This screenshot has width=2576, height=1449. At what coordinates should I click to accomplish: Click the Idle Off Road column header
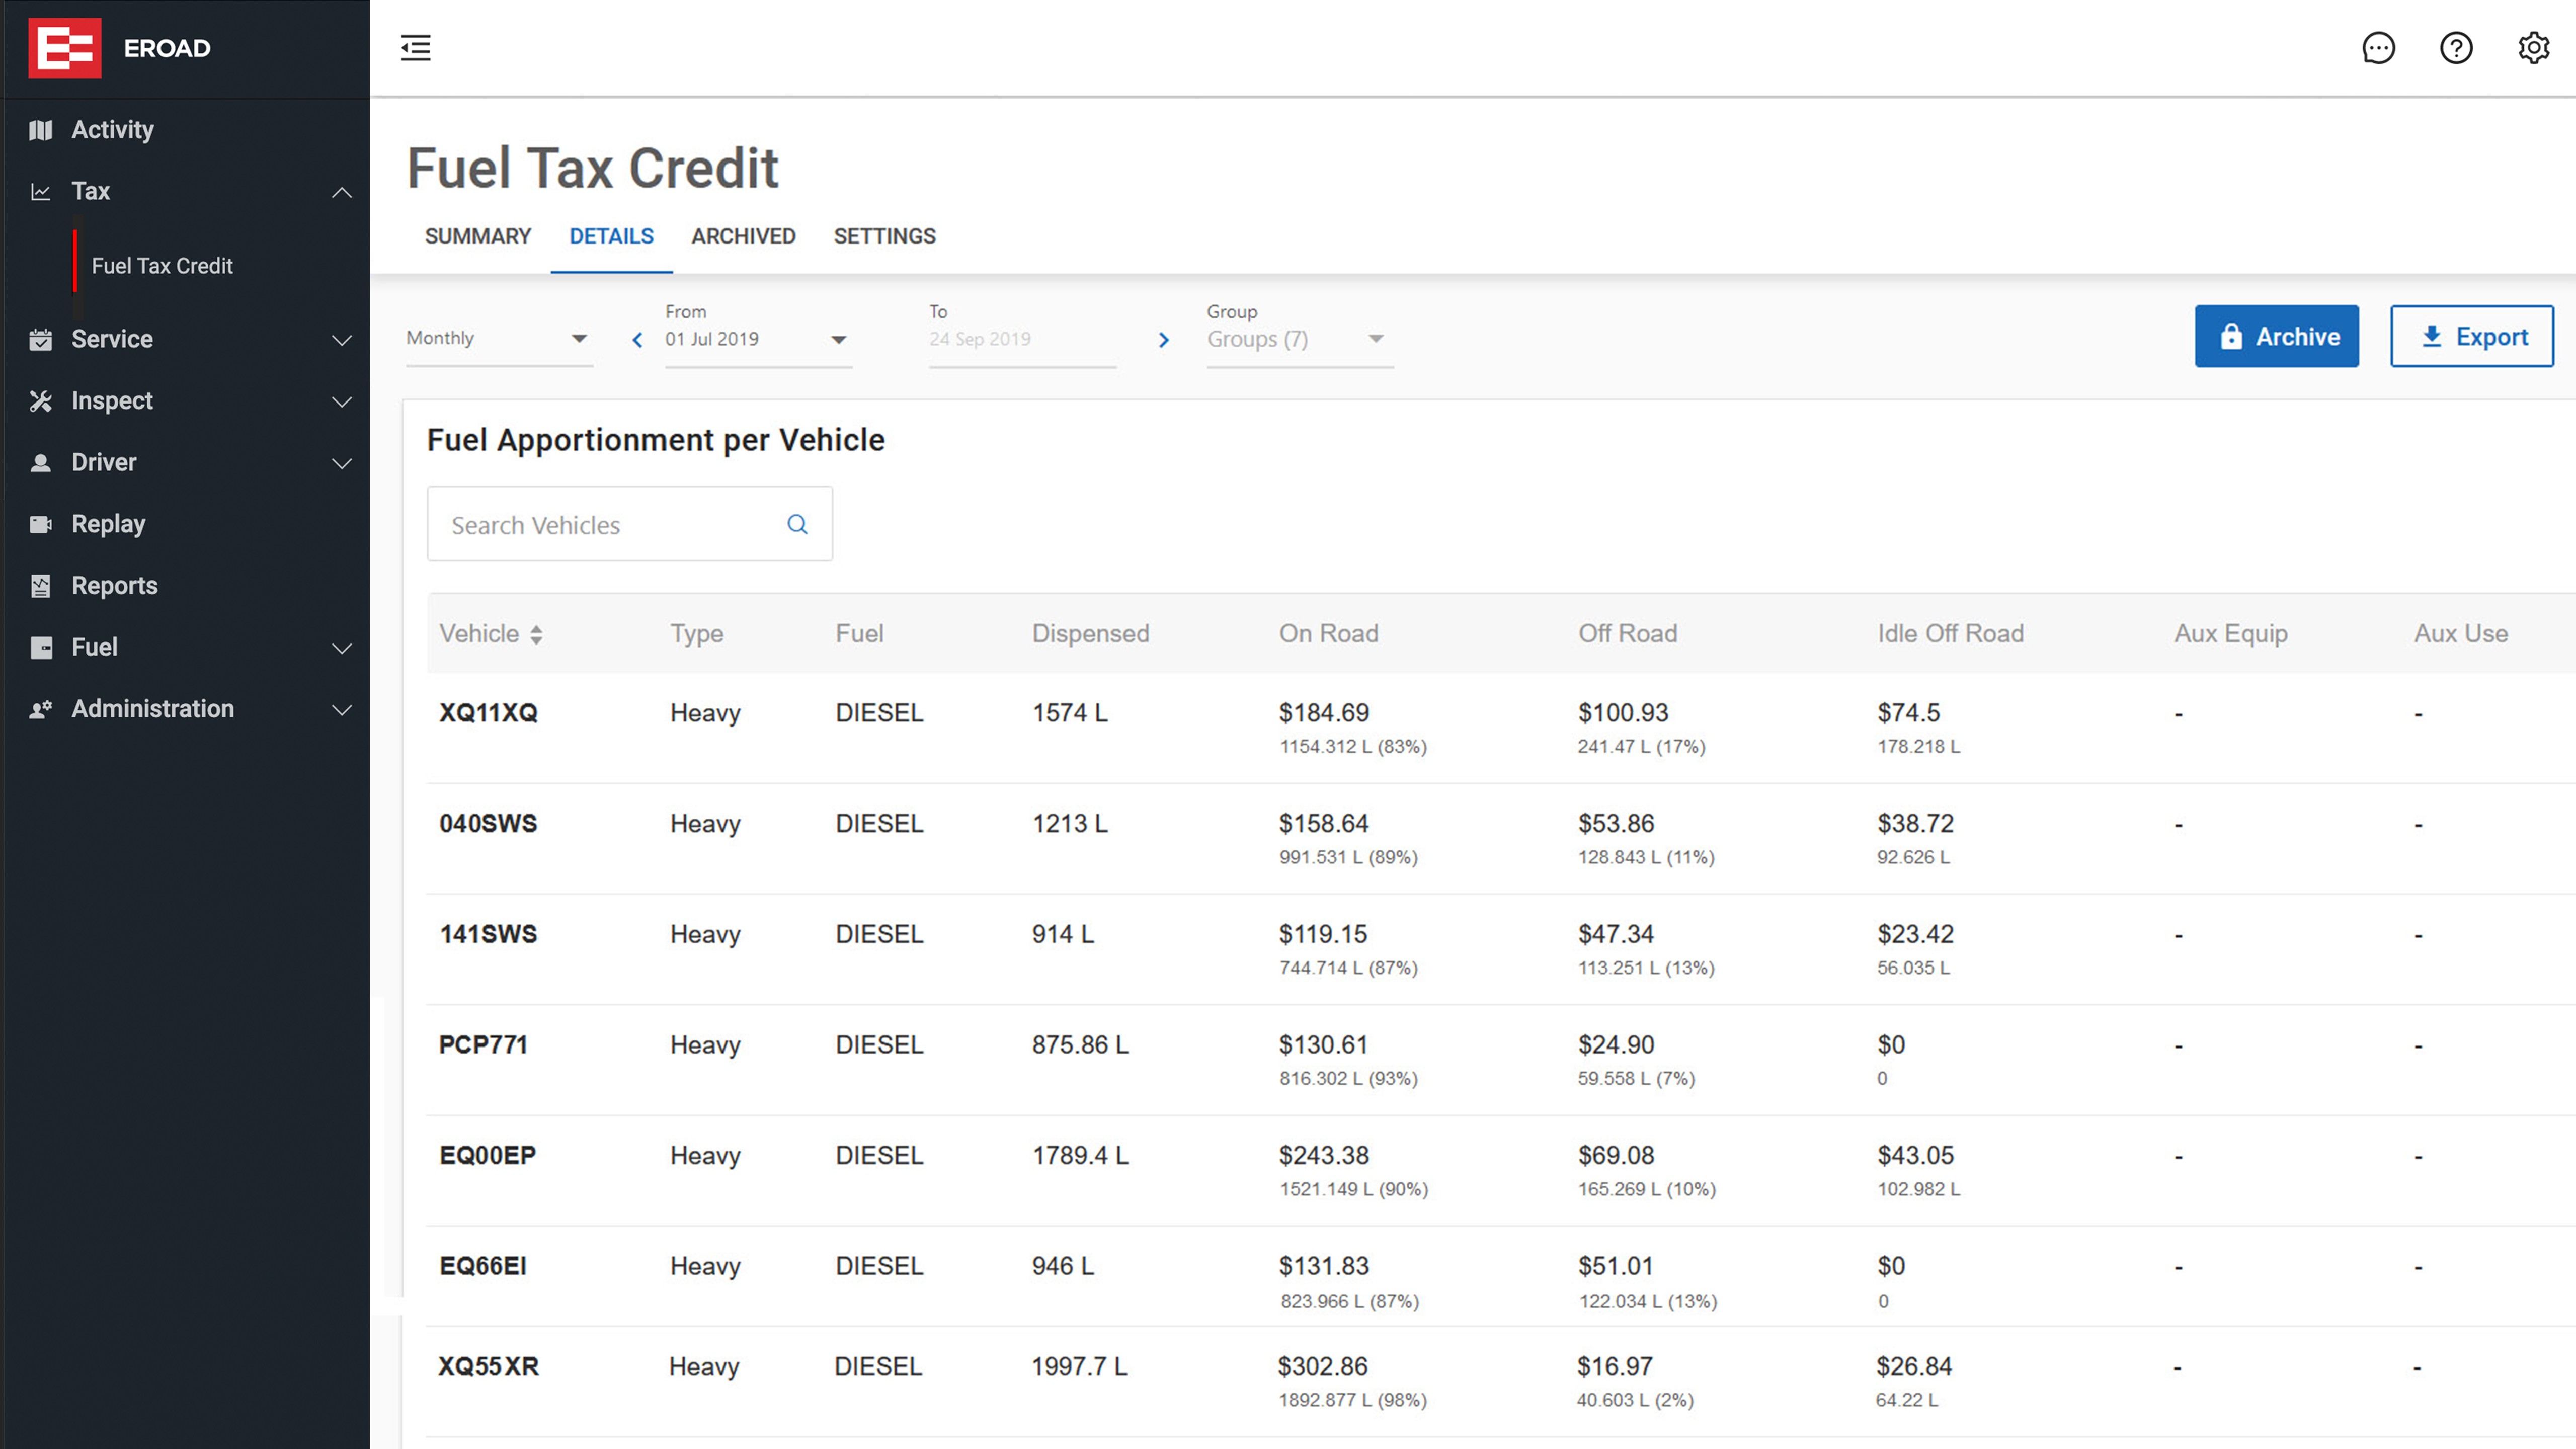[x=1950, y=634]
